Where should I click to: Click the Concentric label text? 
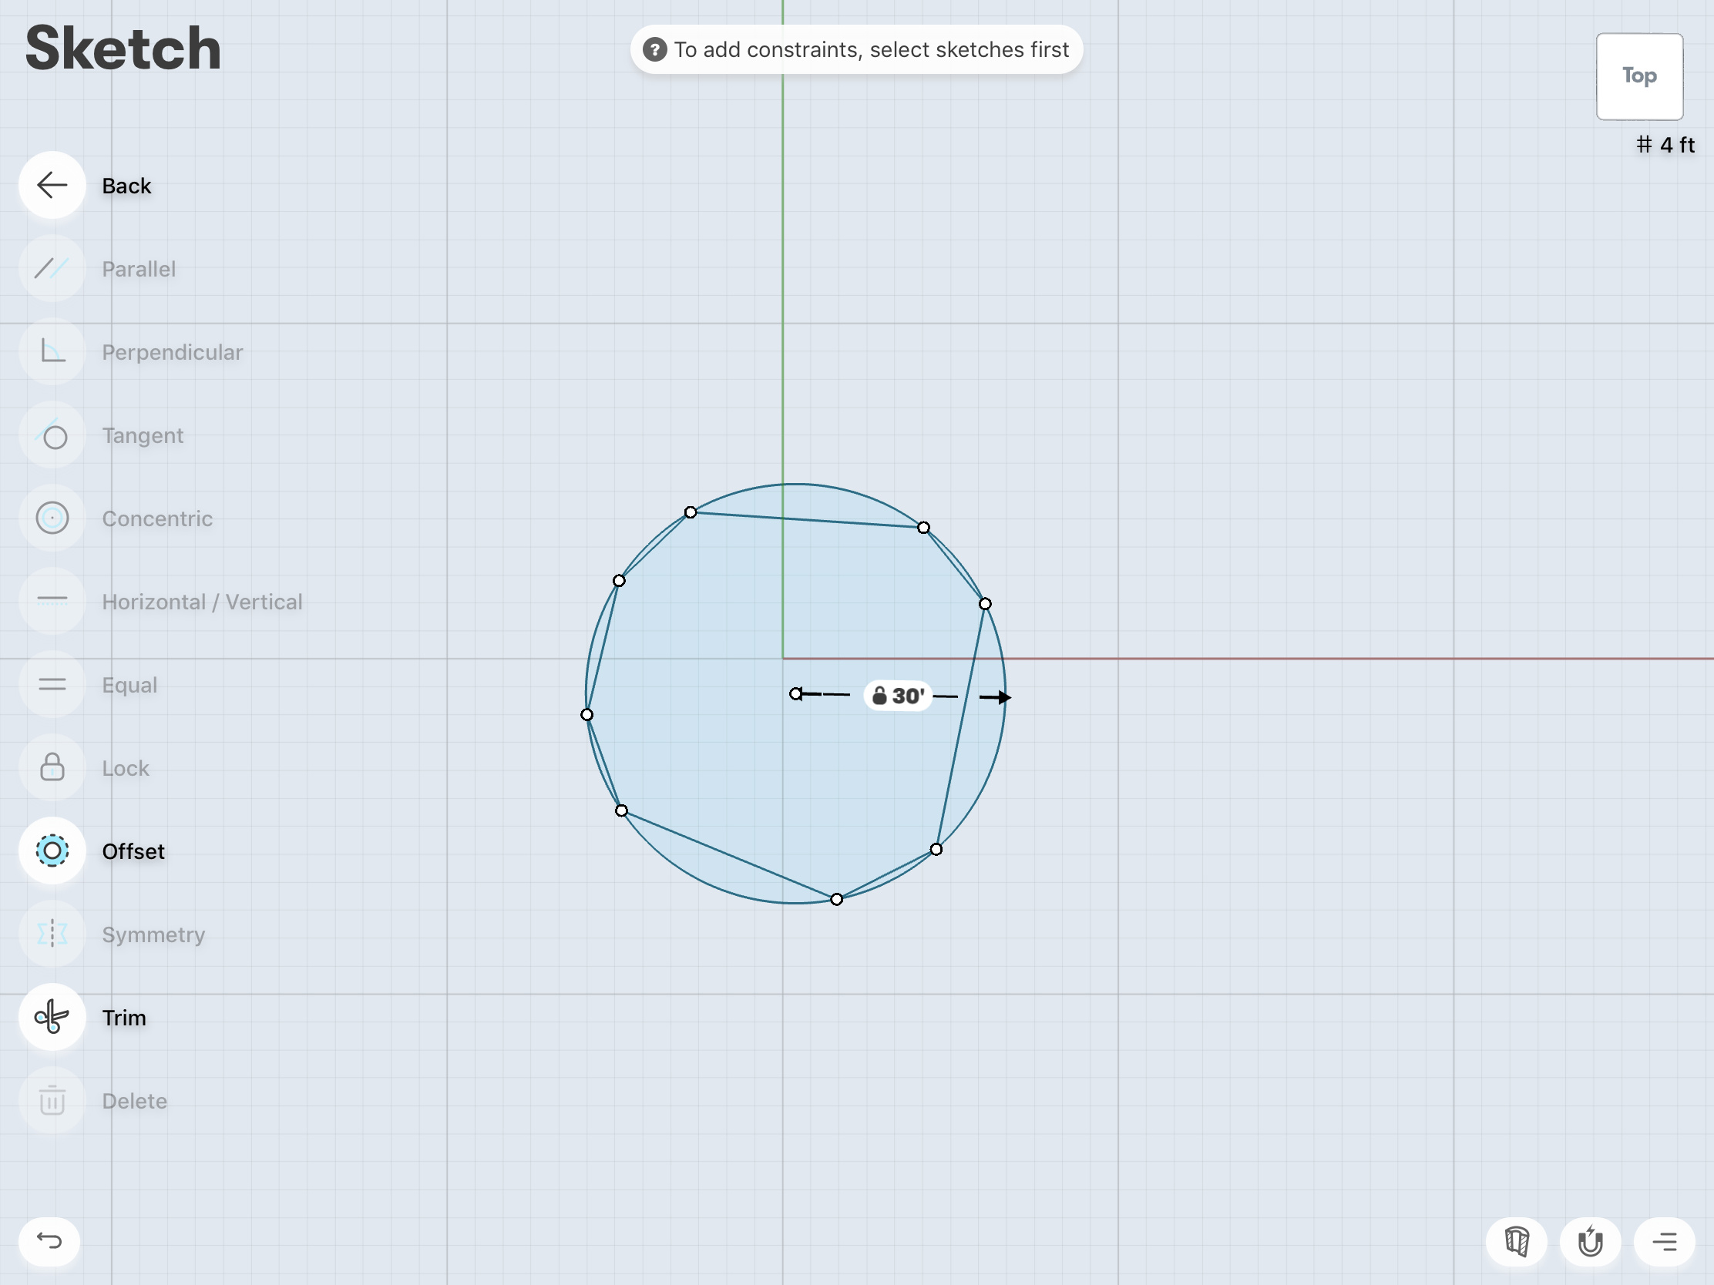click(x=157, y=519)
